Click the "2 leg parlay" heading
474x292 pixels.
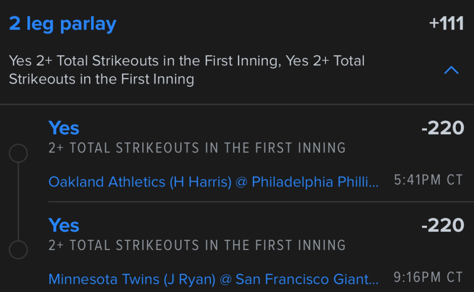pos(62,24)
